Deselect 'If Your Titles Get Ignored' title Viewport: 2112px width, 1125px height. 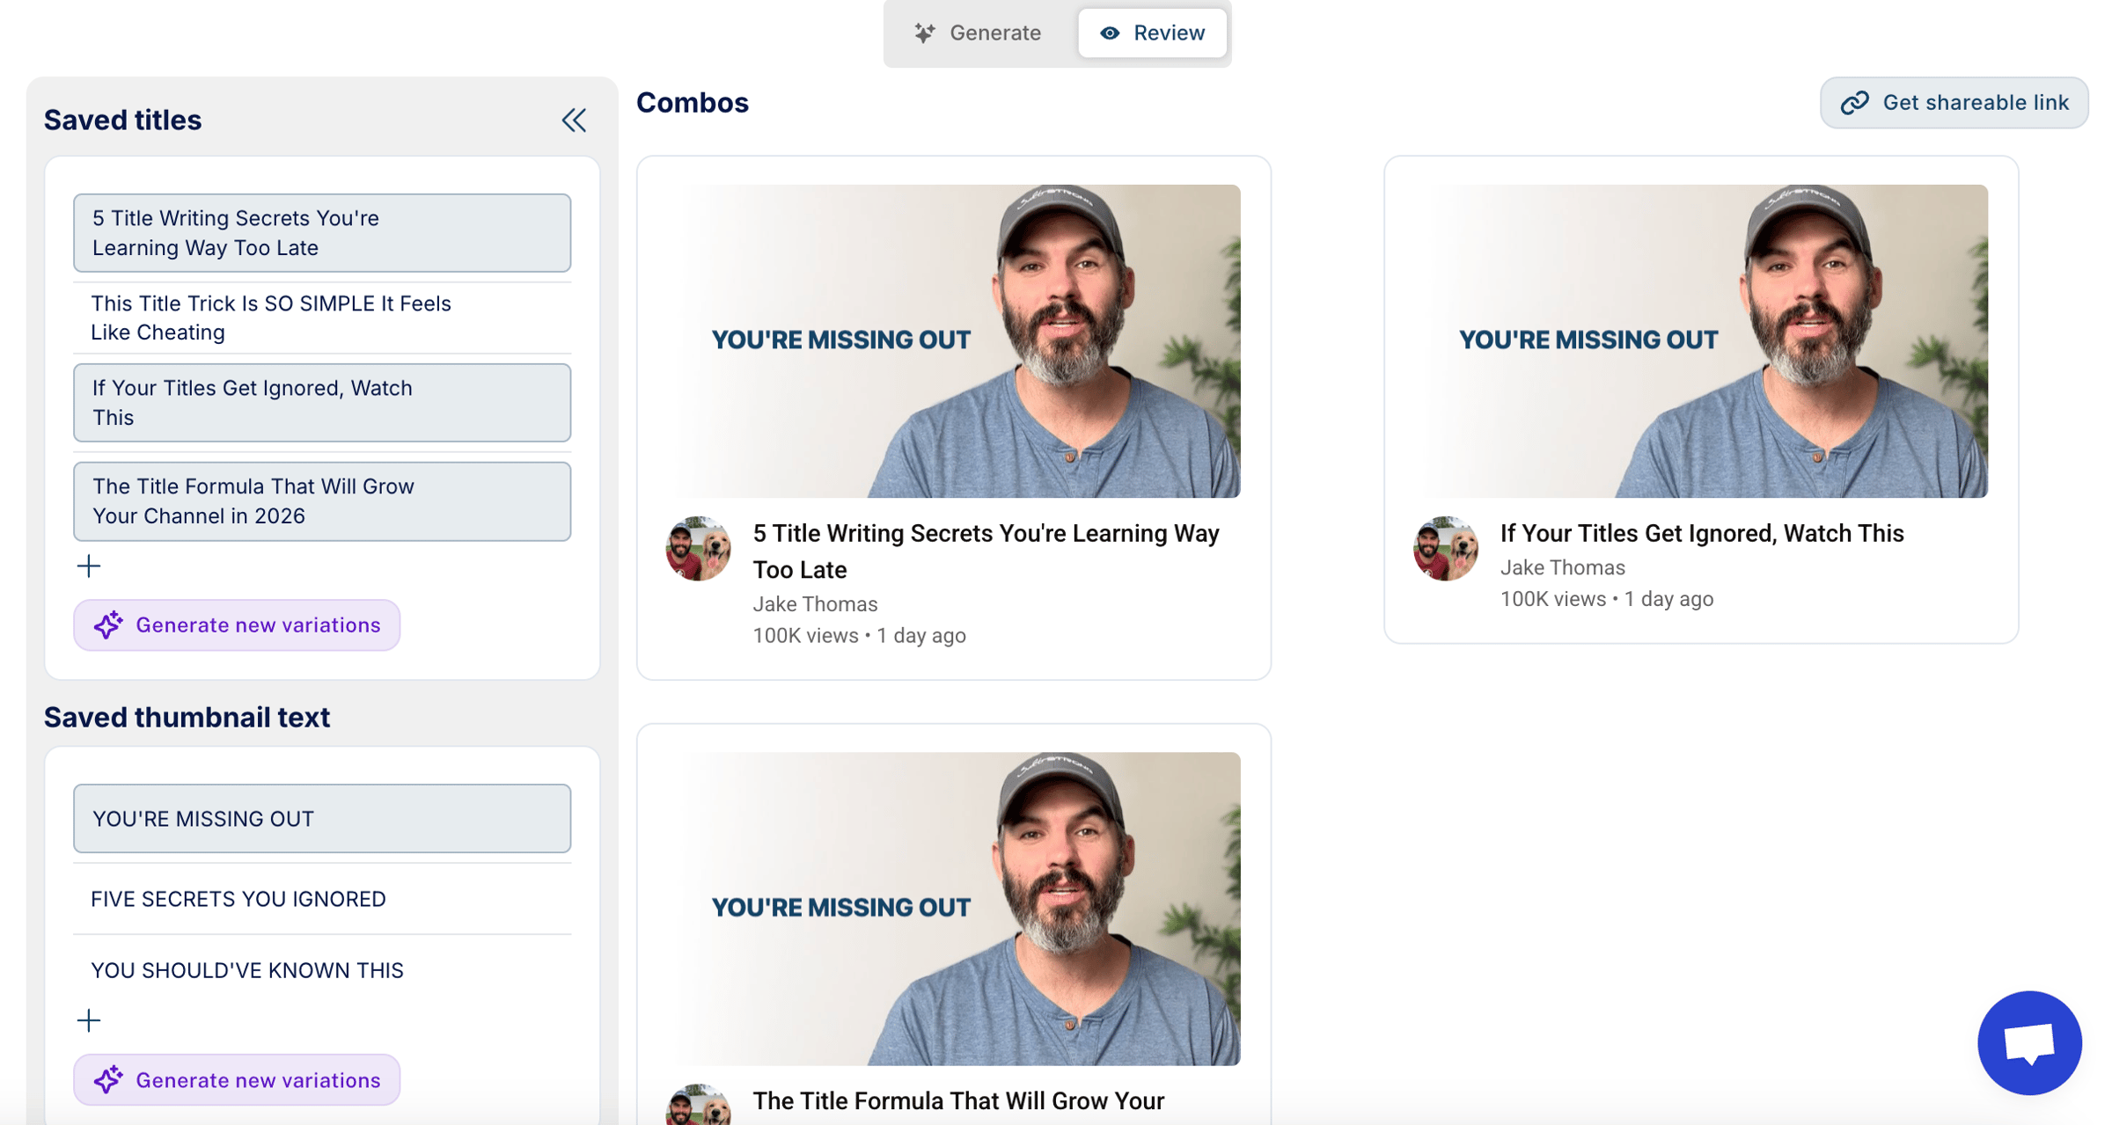pyautogui.click(x=322, y=403)
